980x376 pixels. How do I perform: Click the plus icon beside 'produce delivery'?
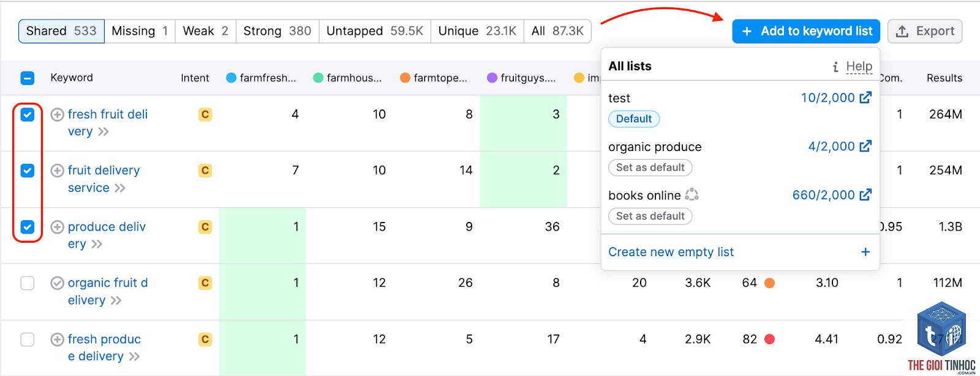click(x=57, y=227)
